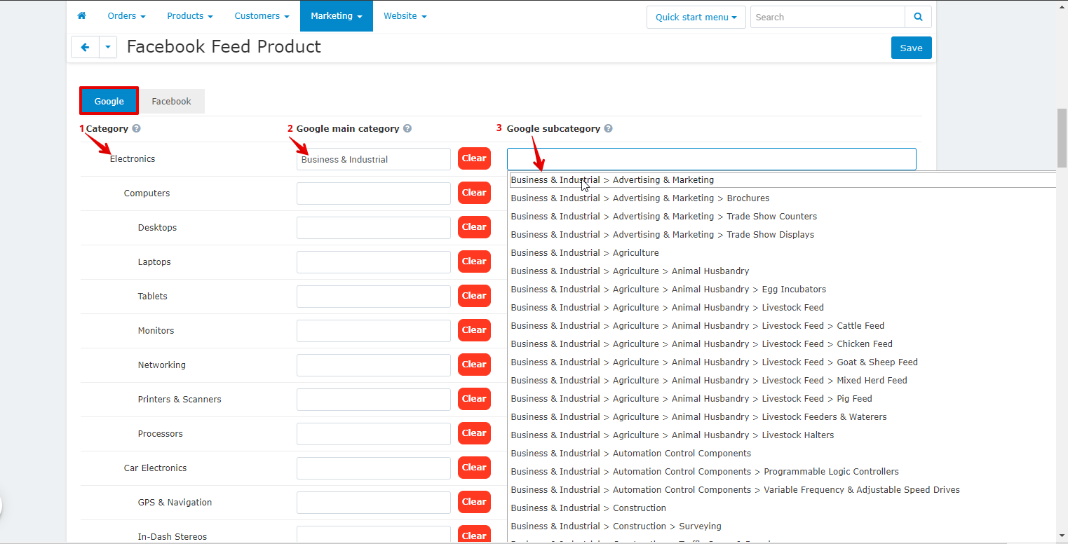The width and height of the screenshot is (1068, 544).
Task: Choose the Goat & Sheep Feed suggestion
Action: pos(782,362)
